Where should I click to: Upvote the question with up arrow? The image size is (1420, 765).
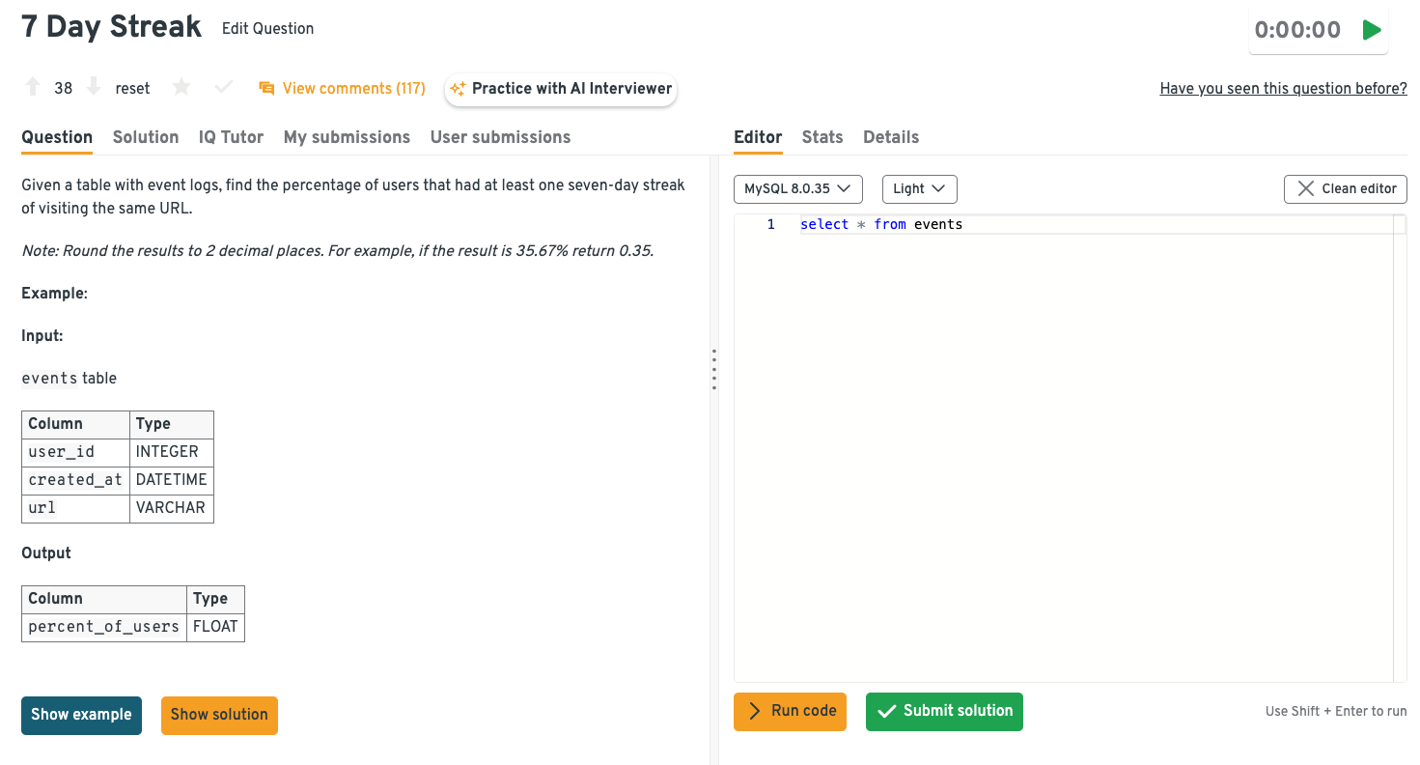coord(33,88)
